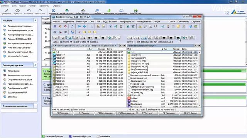Click F5 Копирование button
Image resolution: width=247 pixels, height=138 pixels.
(105, 113)
